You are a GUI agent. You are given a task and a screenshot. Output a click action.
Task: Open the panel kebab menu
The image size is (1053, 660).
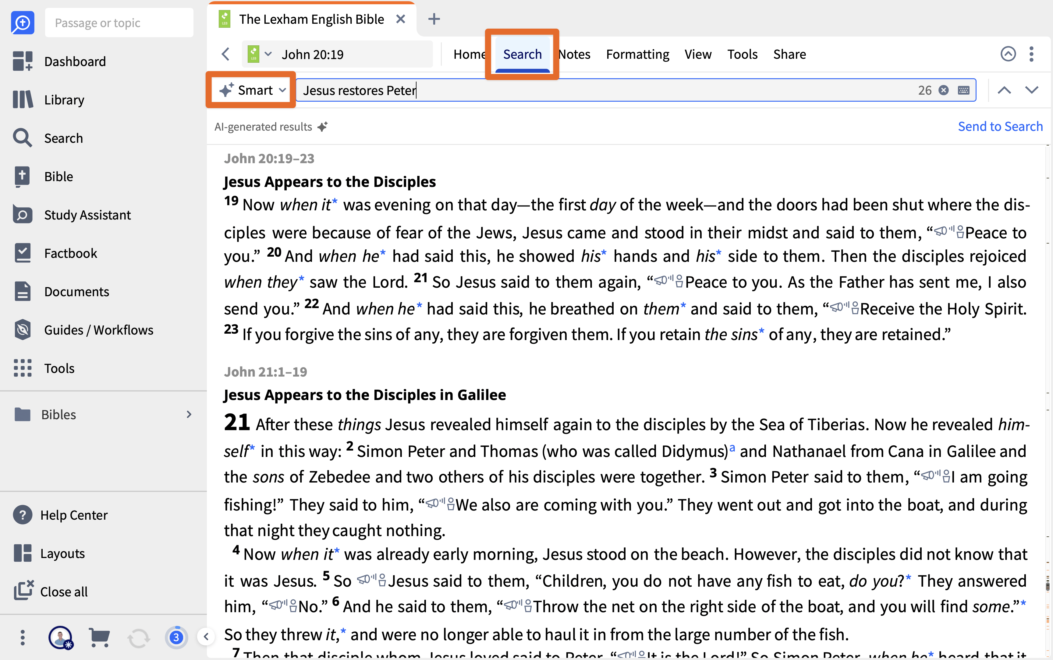1031,54
